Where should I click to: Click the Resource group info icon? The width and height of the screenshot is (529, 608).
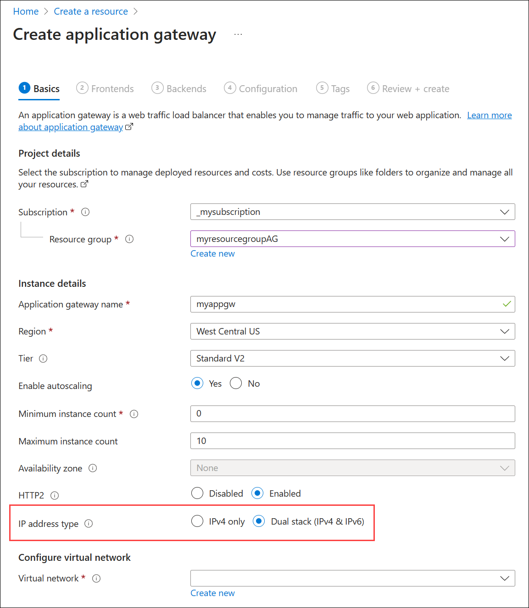point(129,239)
